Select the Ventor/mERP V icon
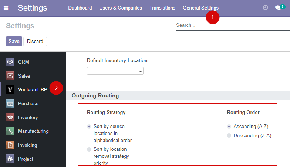This screenshot has height=167, width=290. pos(10,90)
